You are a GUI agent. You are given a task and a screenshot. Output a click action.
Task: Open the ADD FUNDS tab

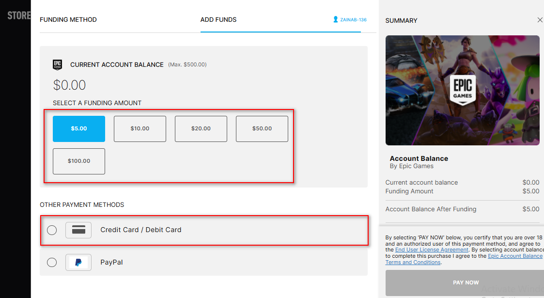pos(218,19)
